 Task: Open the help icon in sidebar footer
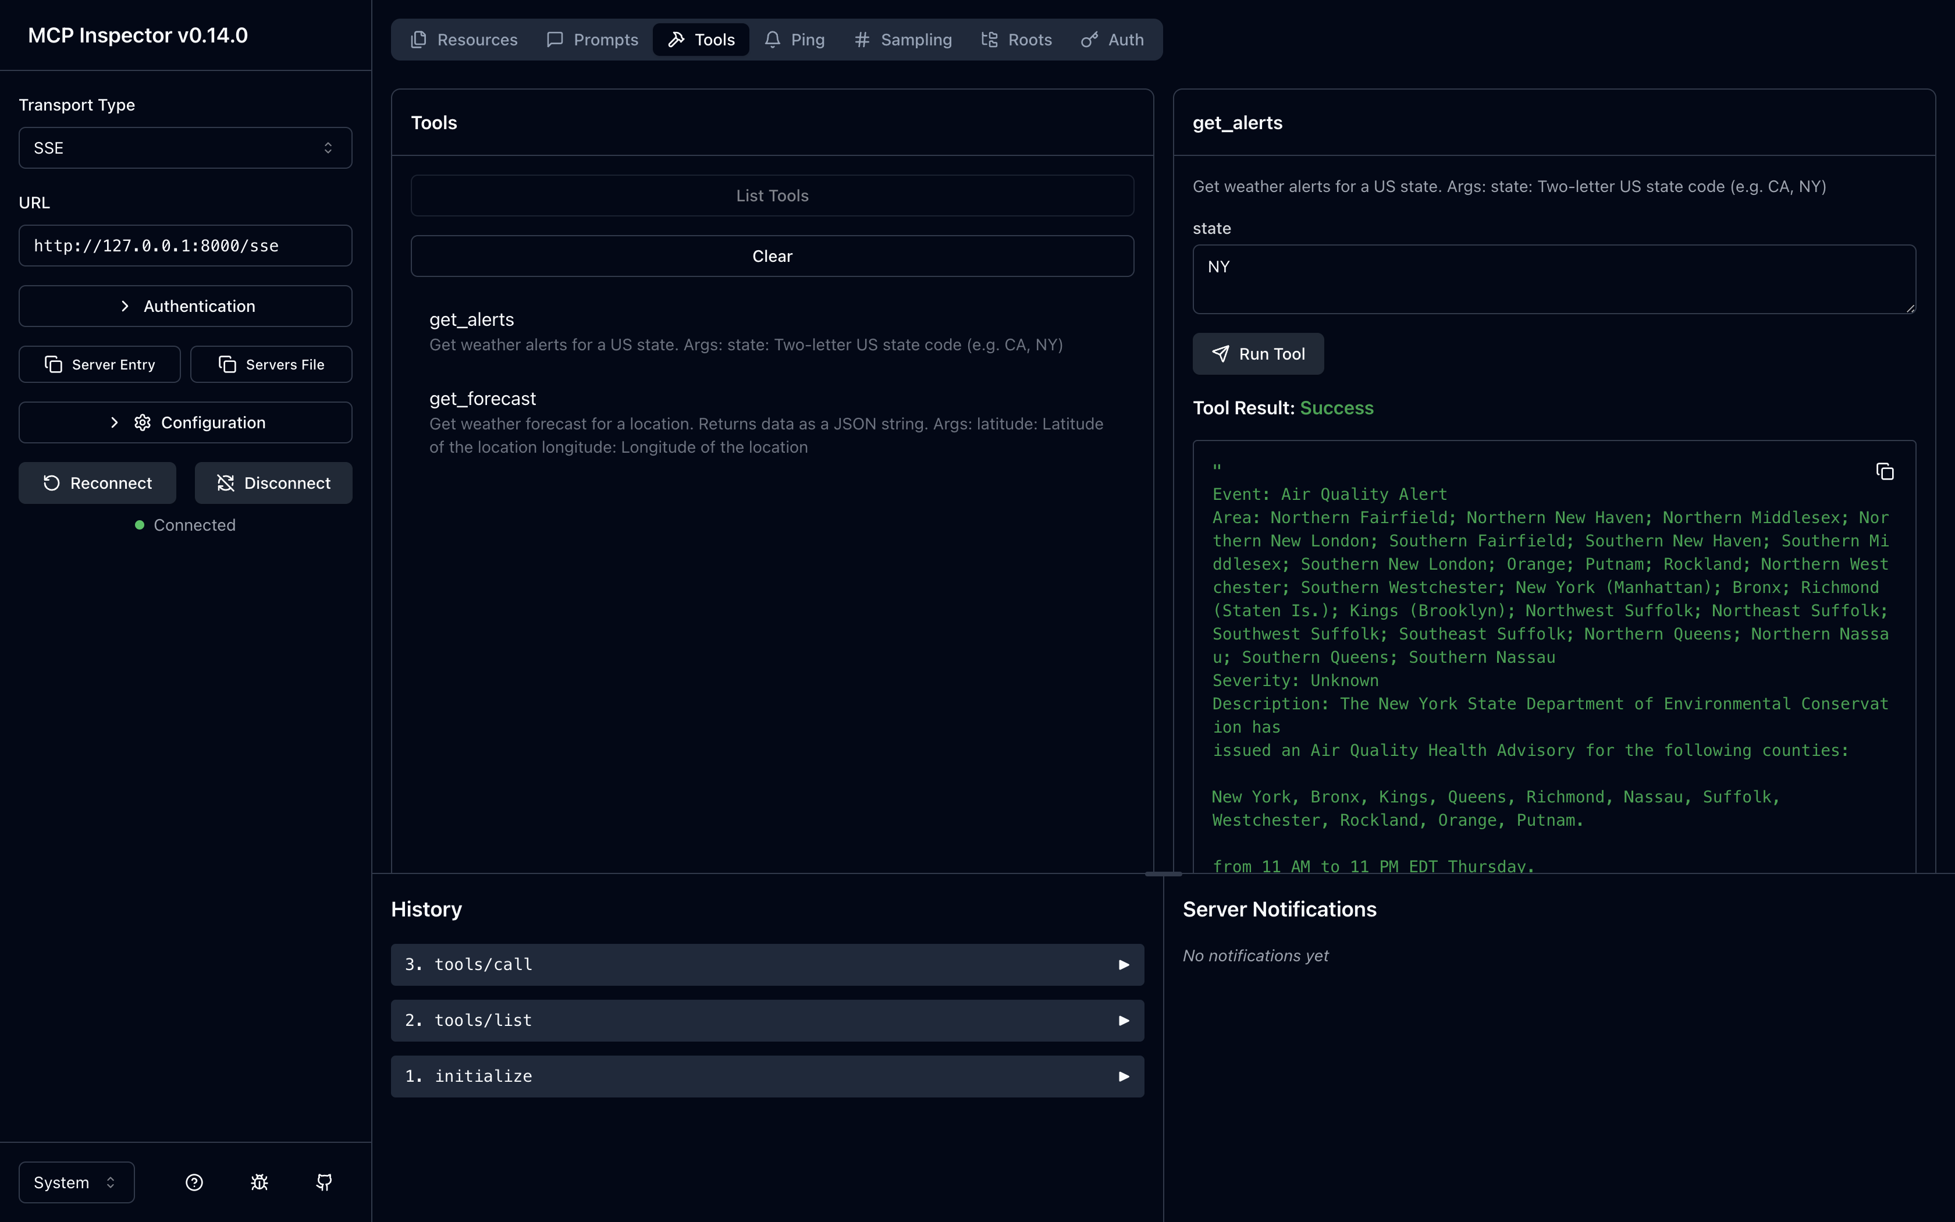coord(194,1182)
